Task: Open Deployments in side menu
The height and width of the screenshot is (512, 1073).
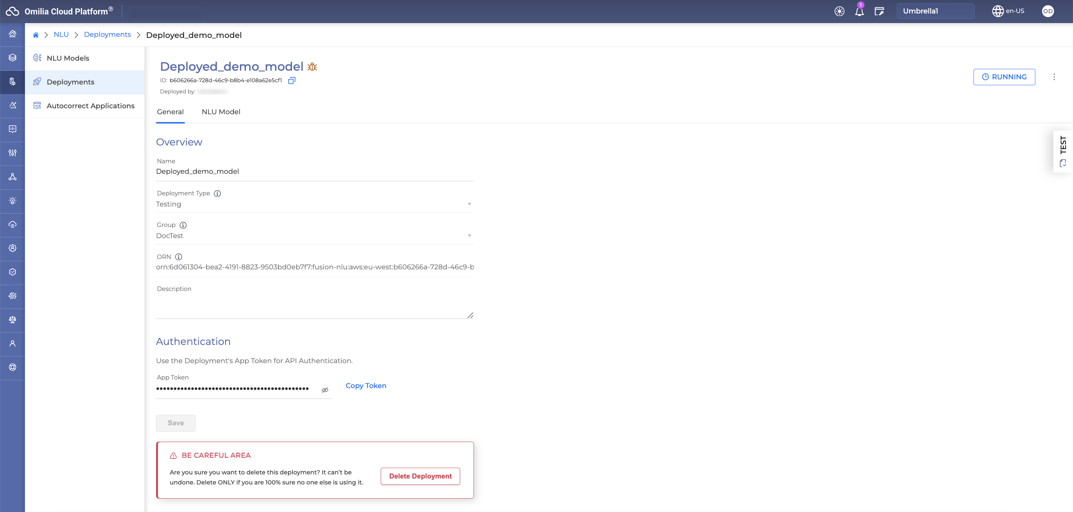Action: coord(85,82)
